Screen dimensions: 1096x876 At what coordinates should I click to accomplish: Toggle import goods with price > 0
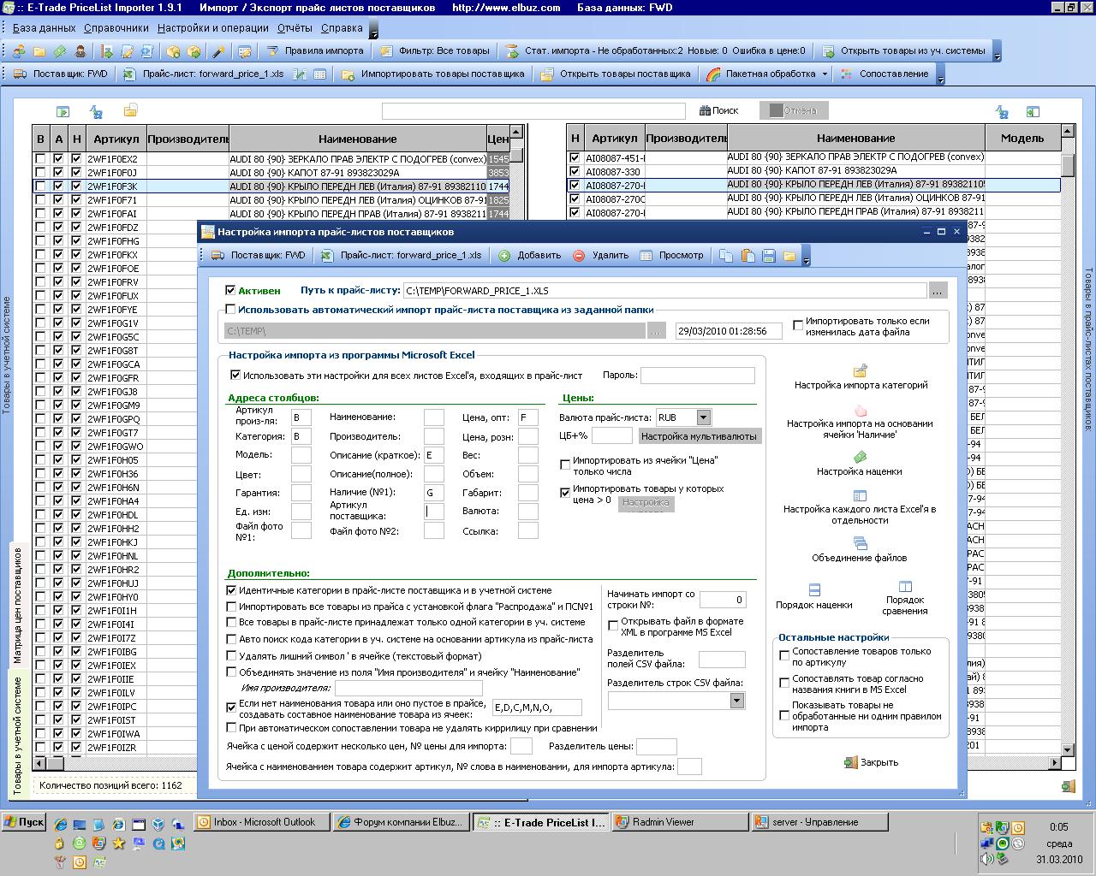click(x=565, y=493)
